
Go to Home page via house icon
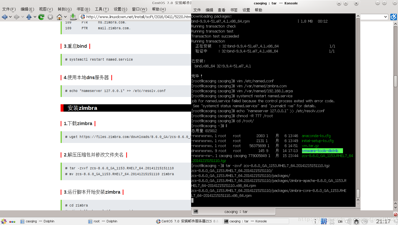59,17
